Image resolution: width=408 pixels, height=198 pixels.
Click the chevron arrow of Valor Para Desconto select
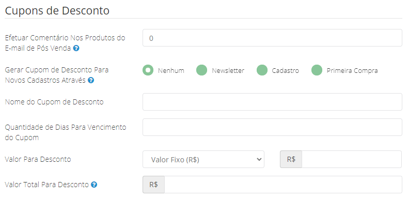tap(259, 159)
